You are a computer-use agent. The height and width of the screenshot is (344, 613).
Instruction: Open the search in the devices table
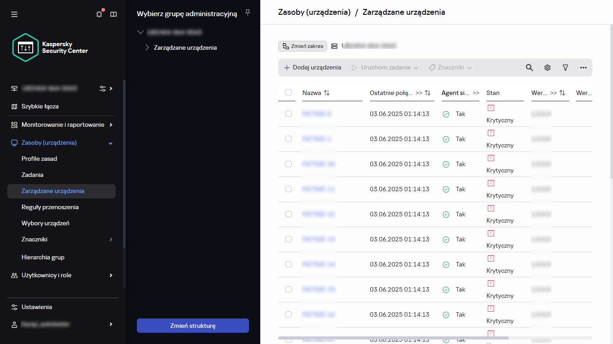click(x=530, y=68)
